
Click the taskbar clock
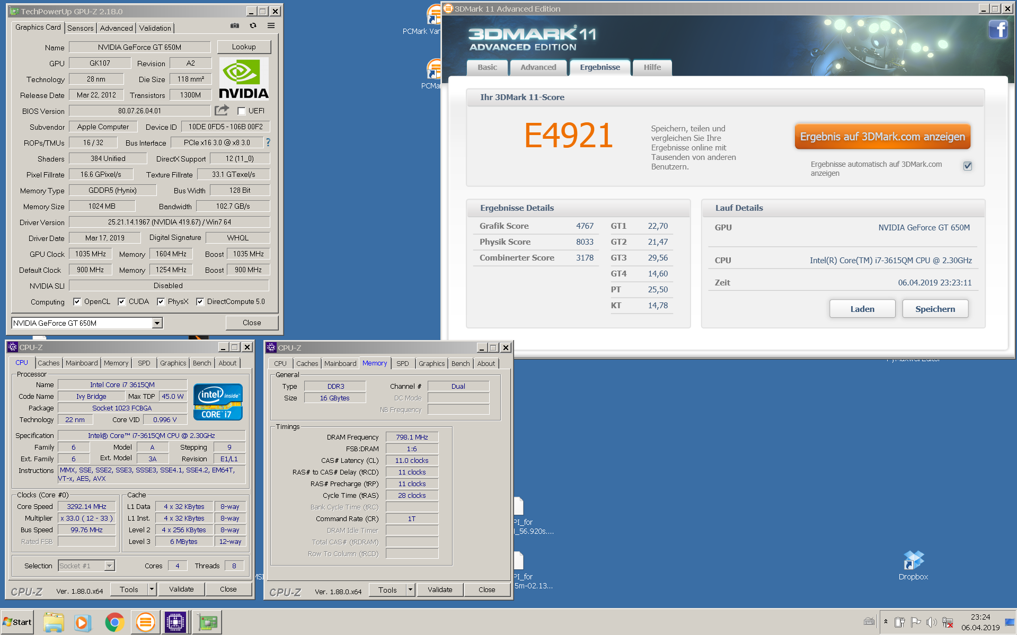point(980,622)
